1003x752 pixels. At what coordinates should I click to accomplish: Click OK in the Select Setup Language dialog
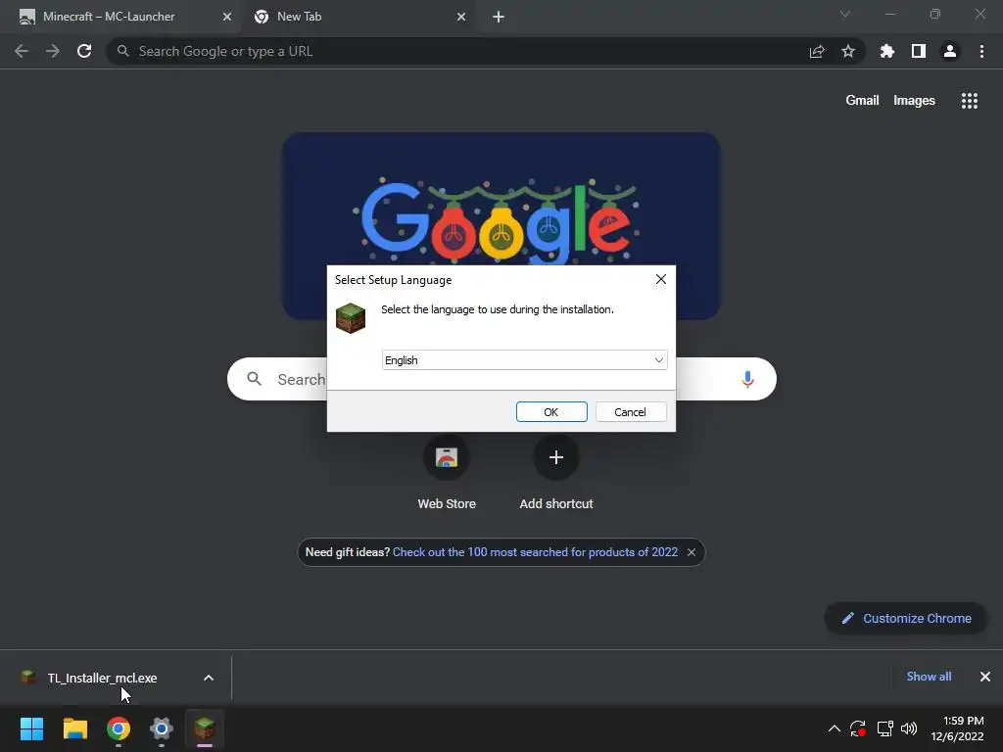551,412
